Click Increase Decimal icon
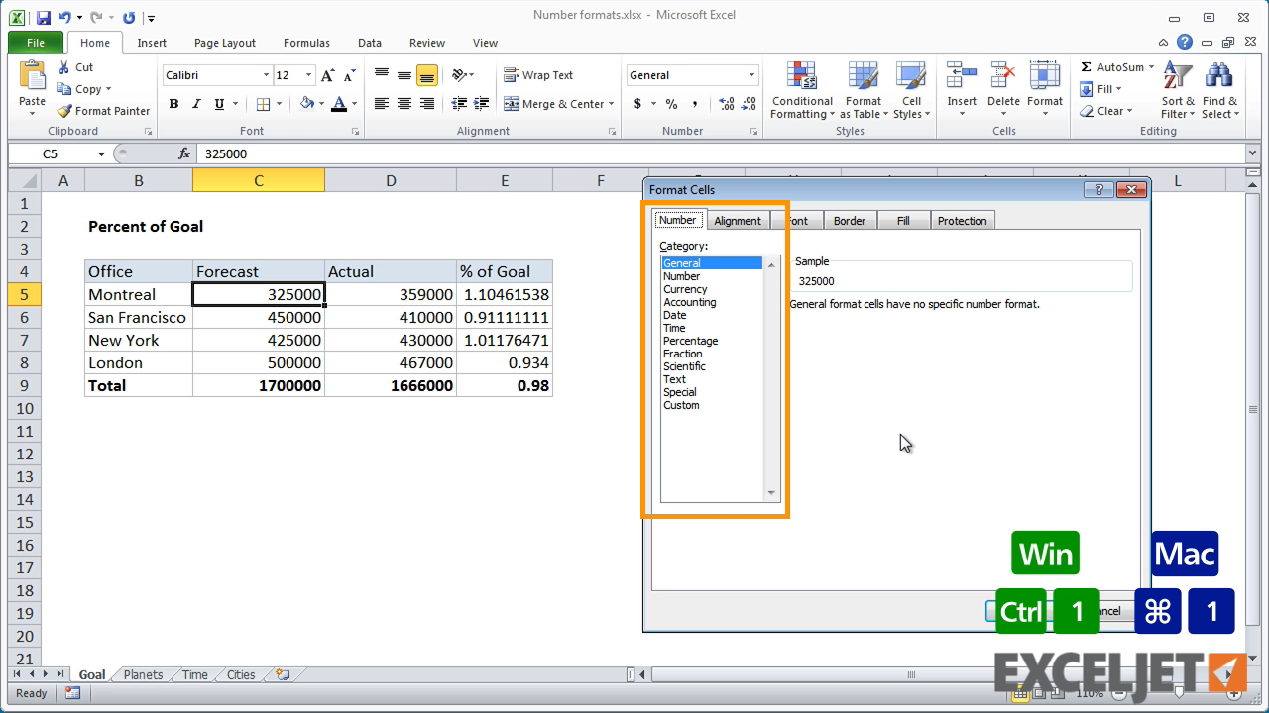The image size is (1269, 713). click(x=727, y=104)
